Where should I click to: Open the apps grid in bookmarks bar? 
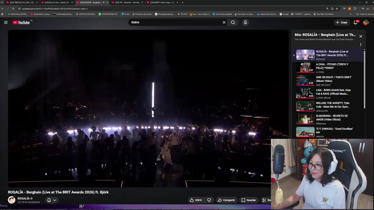pyautogui.click(x=2, y=14)
